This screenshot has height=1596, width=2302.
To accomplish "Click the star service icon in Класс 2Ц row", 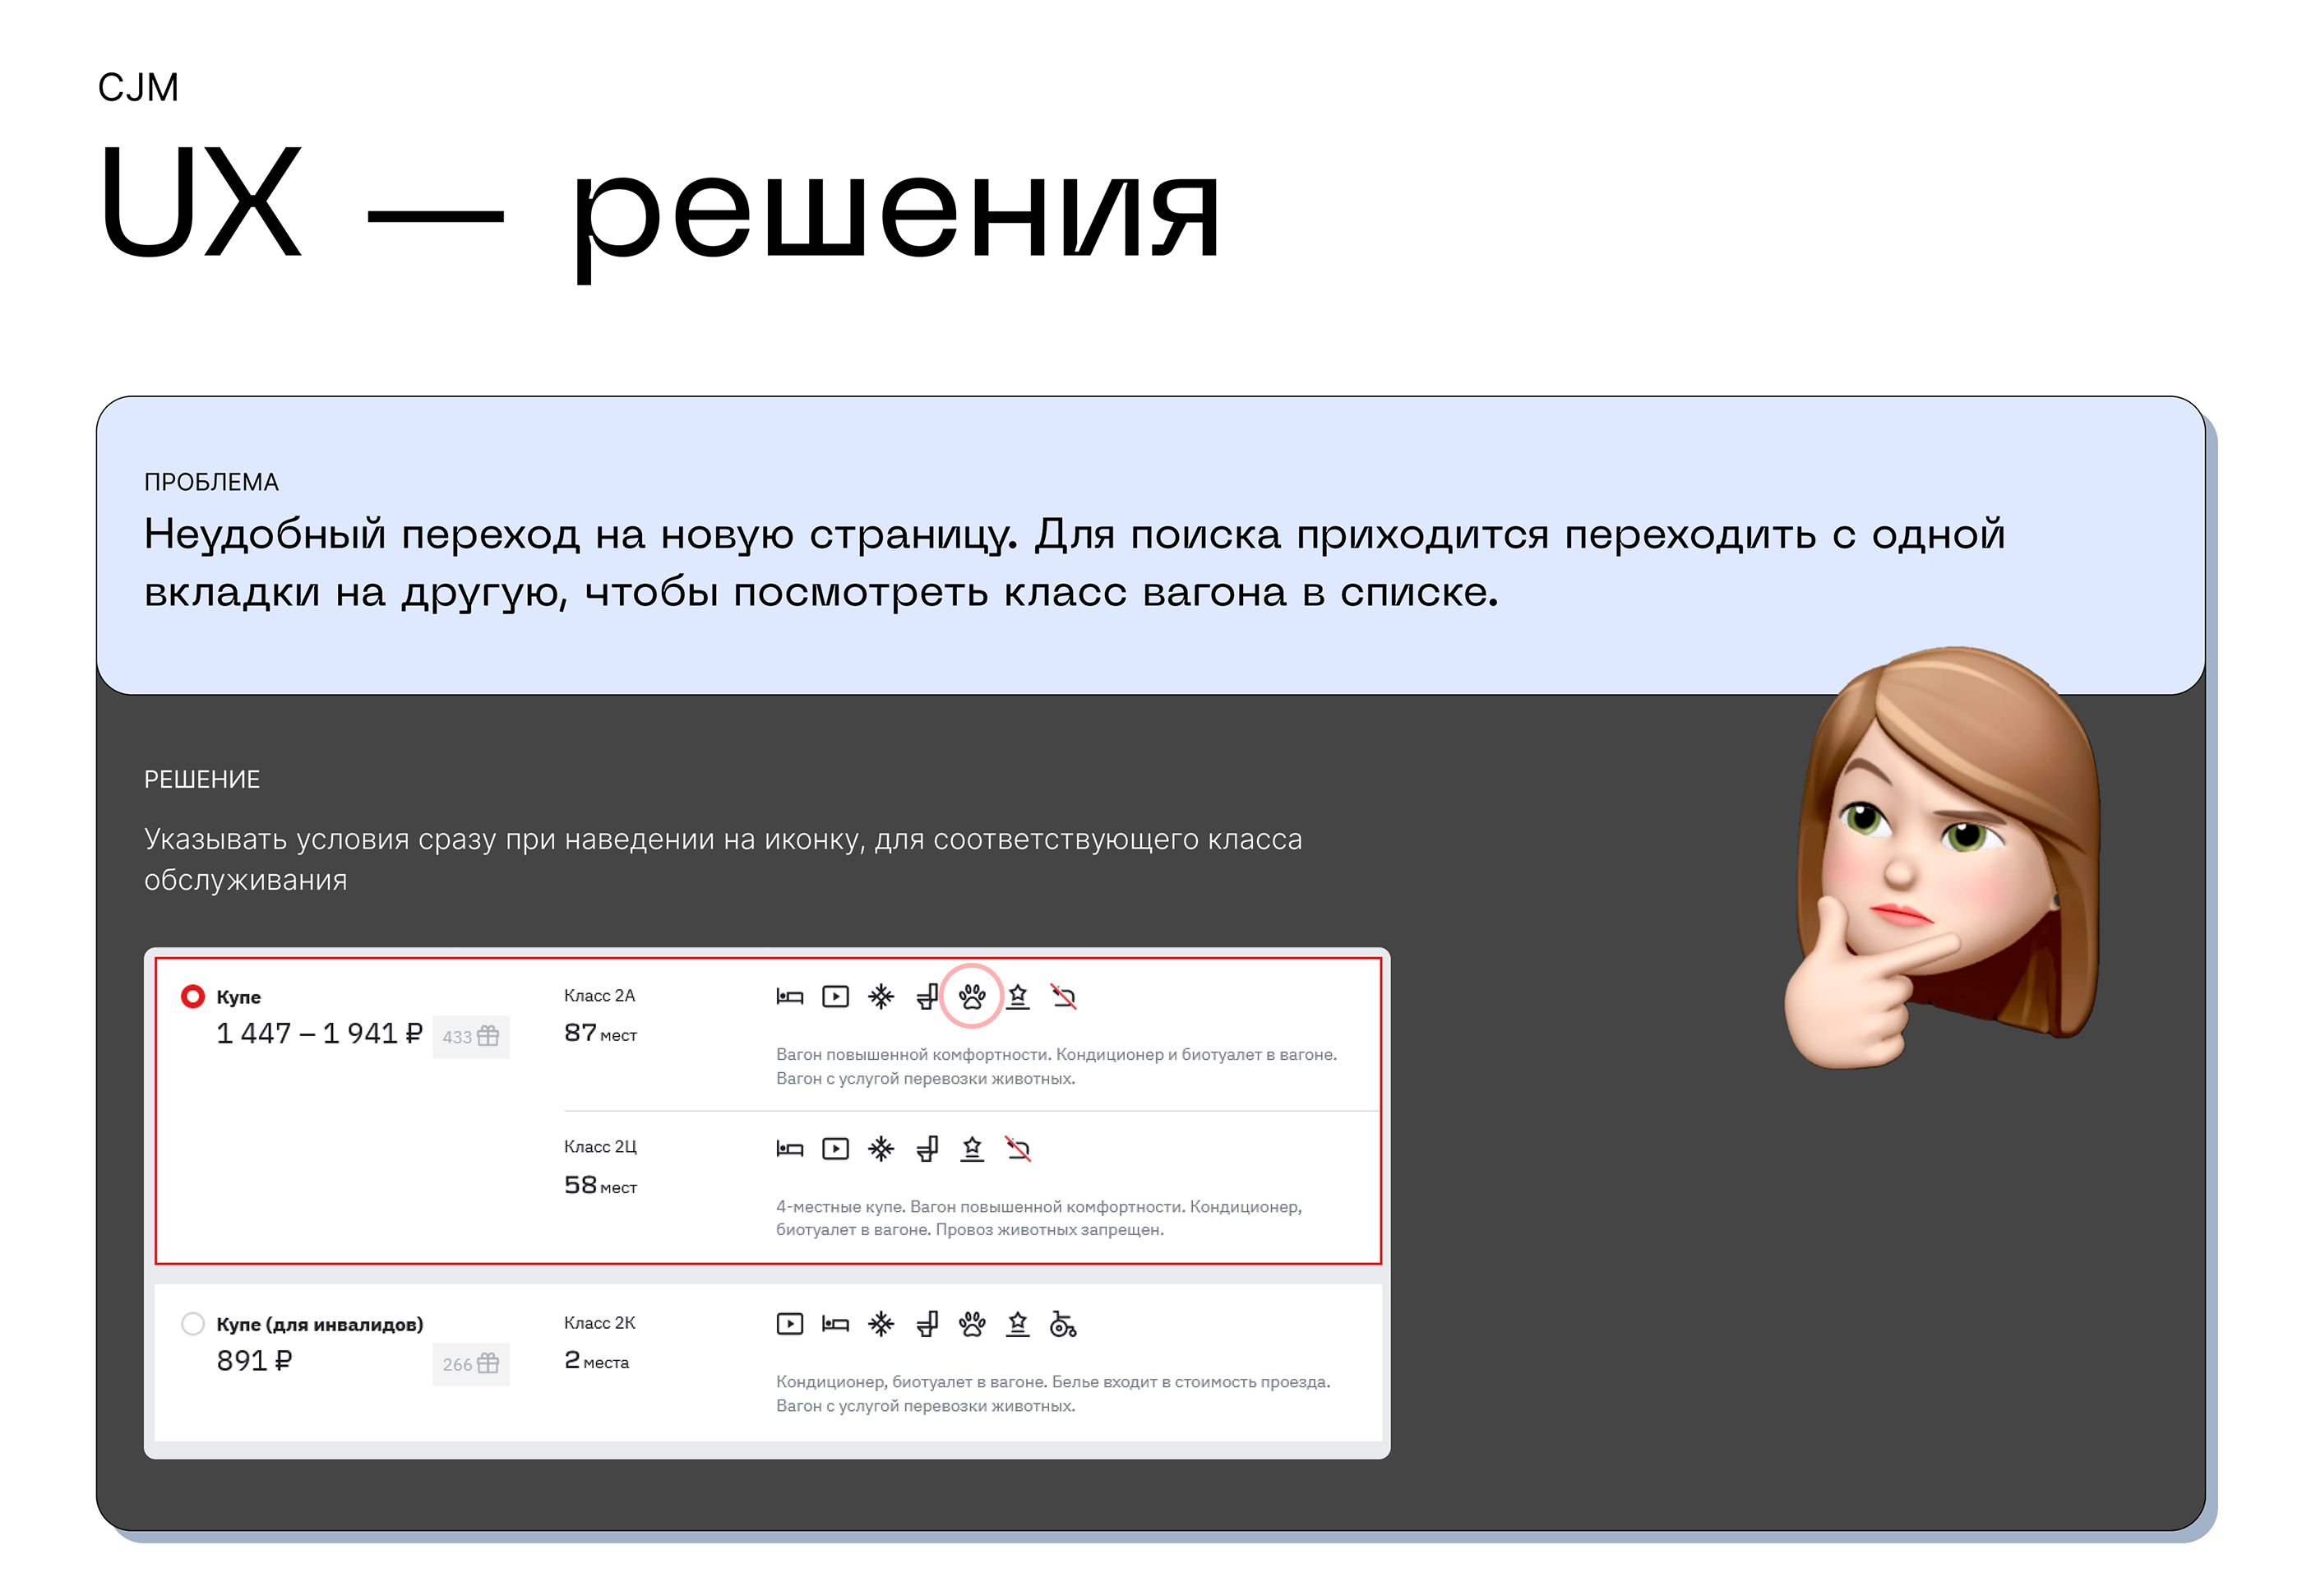I will point(972,1148).
